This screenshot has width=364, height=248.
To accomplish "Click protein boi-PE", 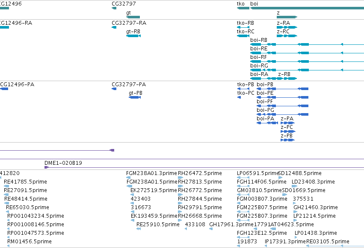I will [x=283, y=97].
